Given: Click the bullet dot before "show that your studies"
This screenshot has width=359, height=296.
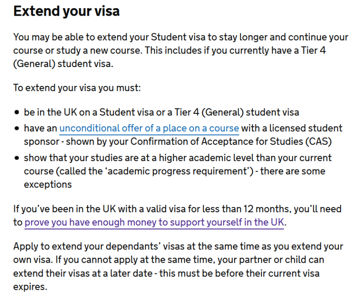Looking at the screenshot, I should pos(17,158).
